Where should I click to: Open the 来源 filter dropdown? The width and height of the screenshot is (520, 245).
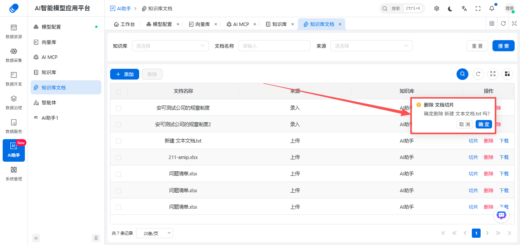pos(371,46)
